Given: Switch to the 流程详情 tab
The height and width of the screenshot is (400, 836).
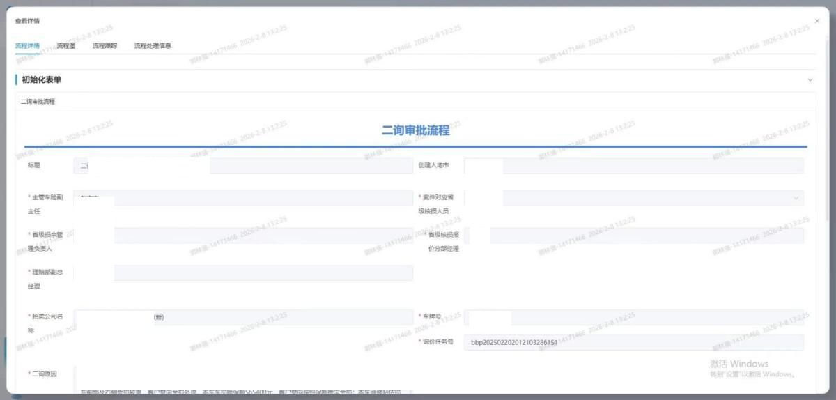Looking at the screenshot, I should (x=27, y=46).
